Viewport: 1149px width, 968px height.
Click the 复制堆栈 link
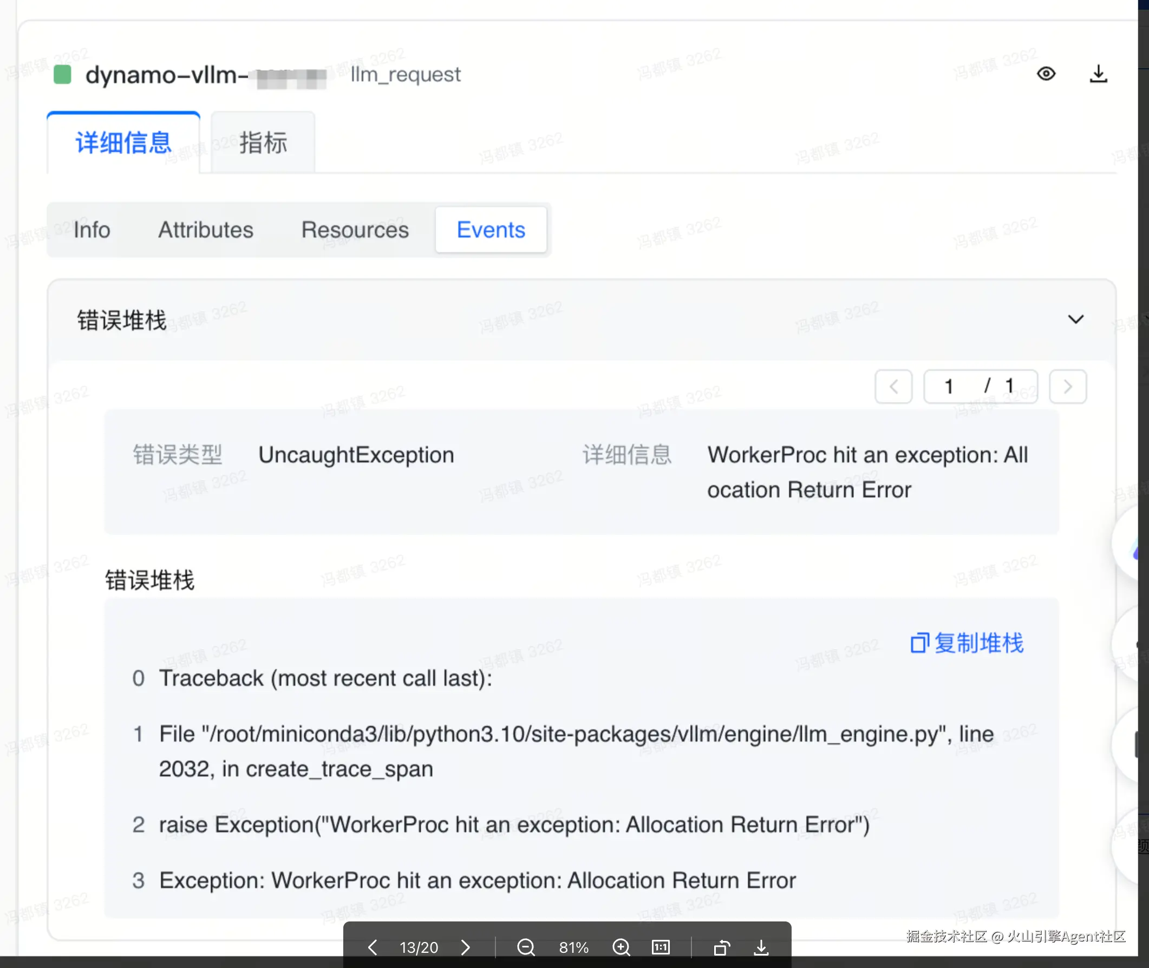point(978,643)
